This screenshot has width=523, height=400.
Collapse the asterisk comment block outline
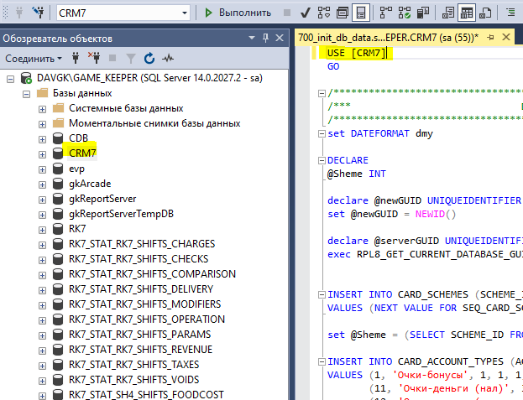tap(322, 93)
